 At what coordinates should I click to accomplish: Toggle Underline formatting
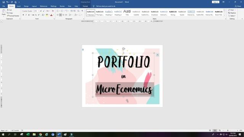tap(29, 15)
